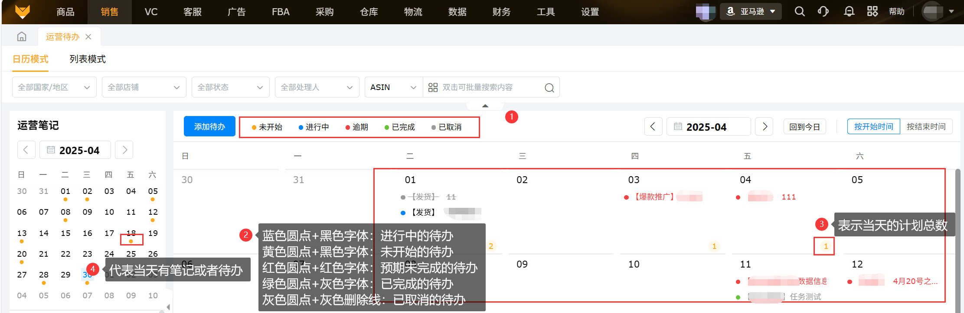Open the VC menu

tap(151, 12)
